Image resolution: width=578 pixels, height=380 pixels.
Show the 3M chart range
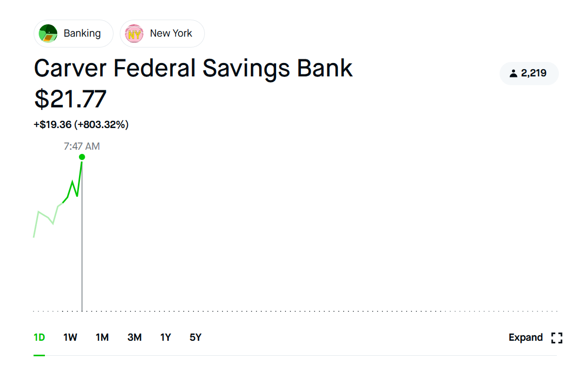pyautogui.click(x=134, y=338)
